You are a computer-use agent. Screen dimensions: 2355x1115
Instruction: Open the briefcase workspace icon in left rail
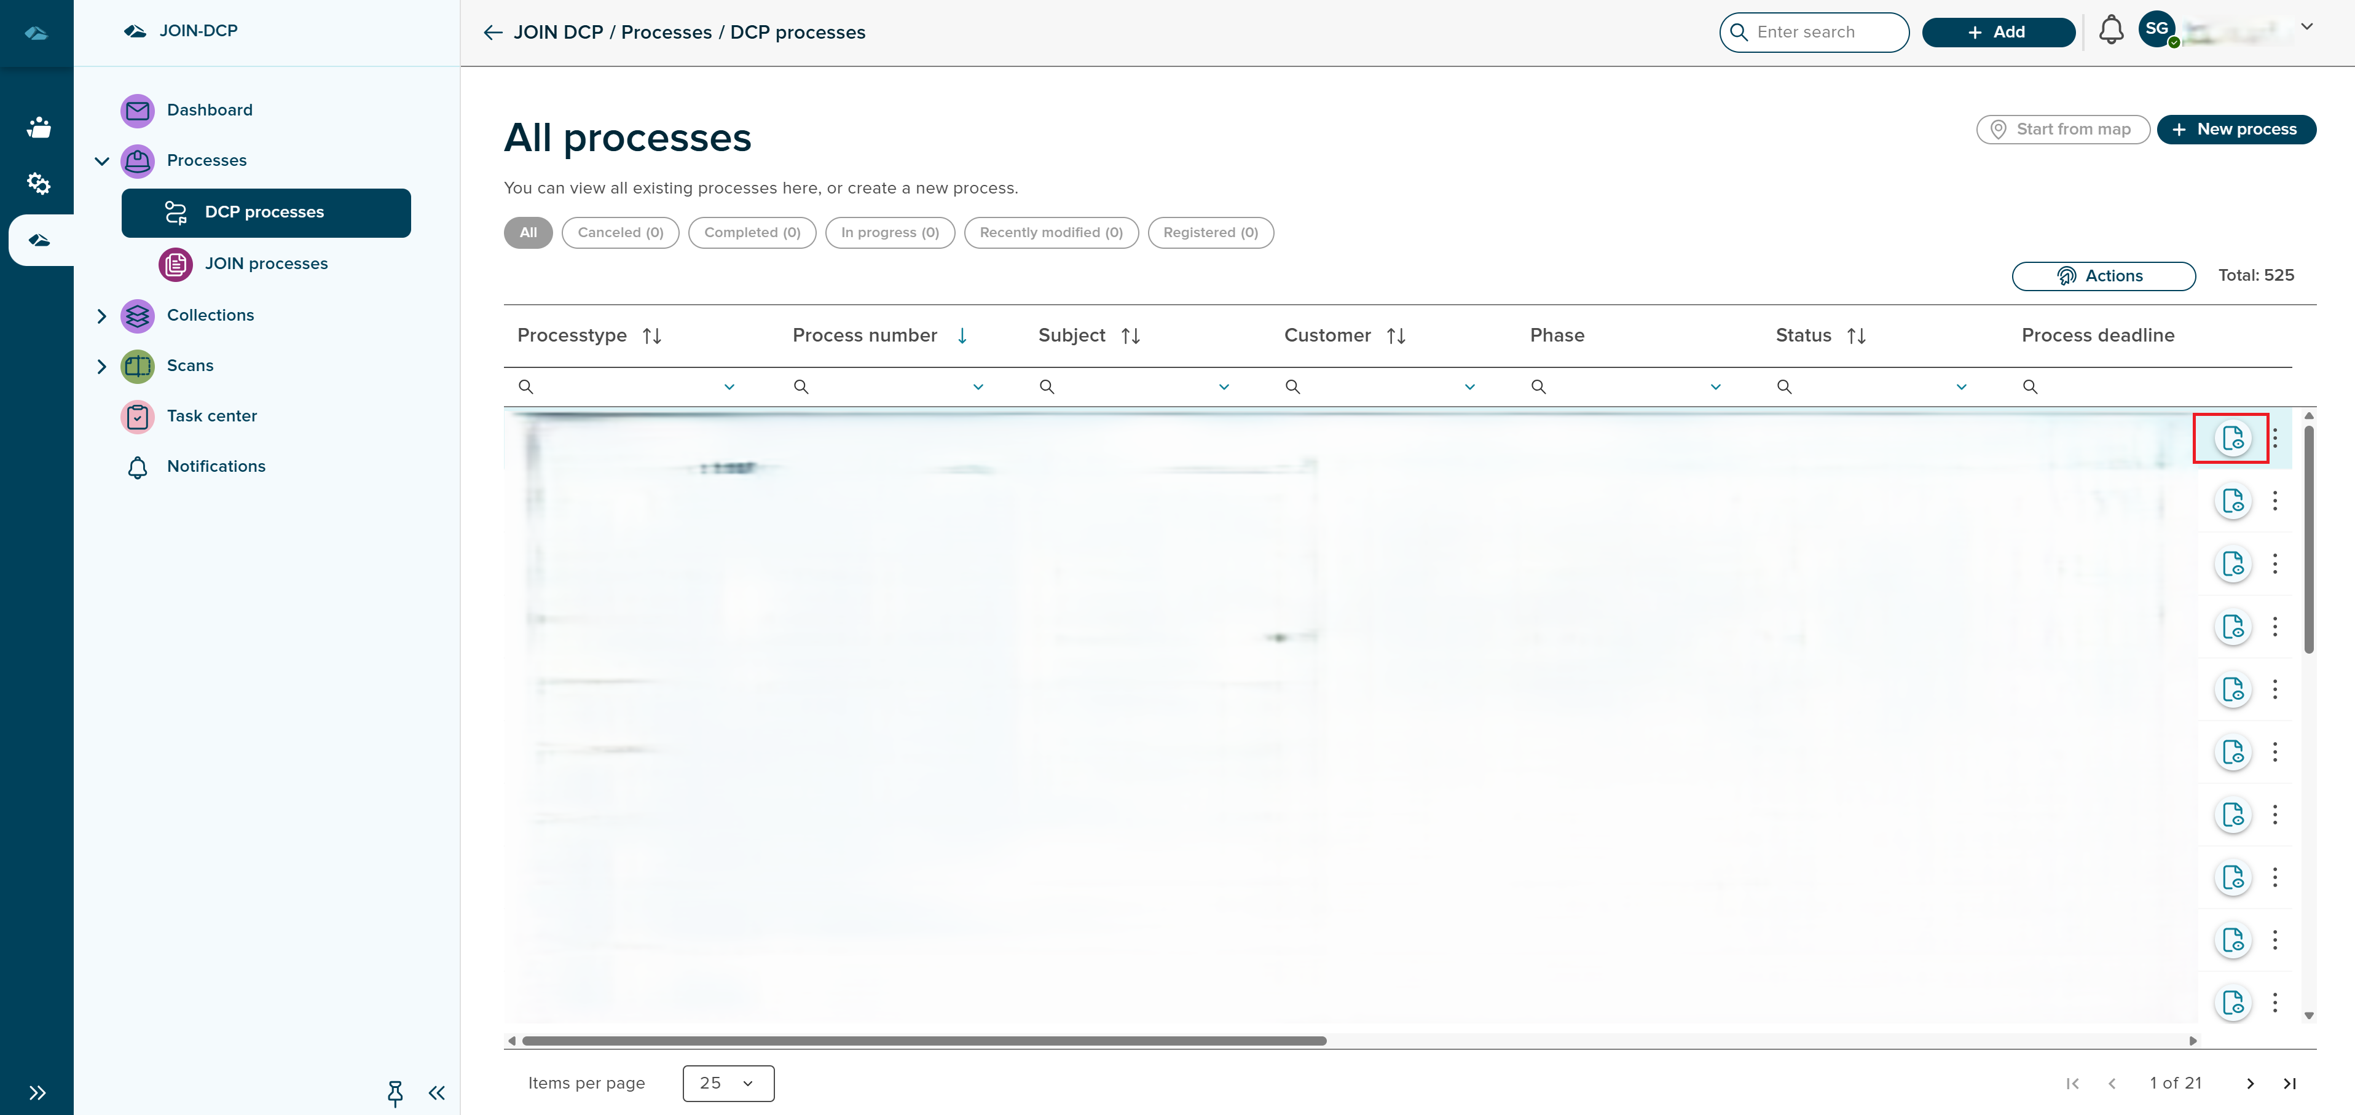tap(38, 127)
